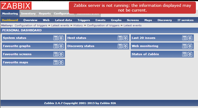Select Dashboard in the submenu
This screenshot has height=108, width=198.
tap(10, 20)
